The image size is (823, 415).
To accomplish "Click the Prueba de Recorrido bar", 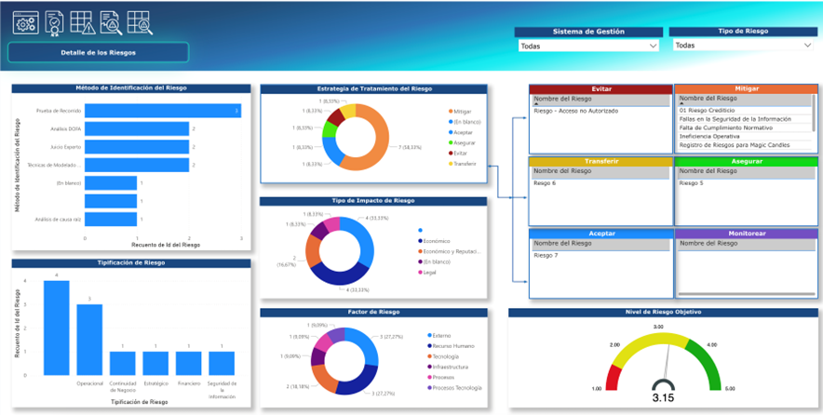I will click(163, 111).
